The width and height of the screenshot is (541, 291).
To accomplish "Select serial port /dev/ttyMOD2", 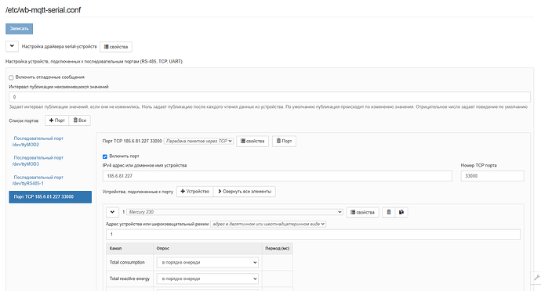I will point(38,142).
